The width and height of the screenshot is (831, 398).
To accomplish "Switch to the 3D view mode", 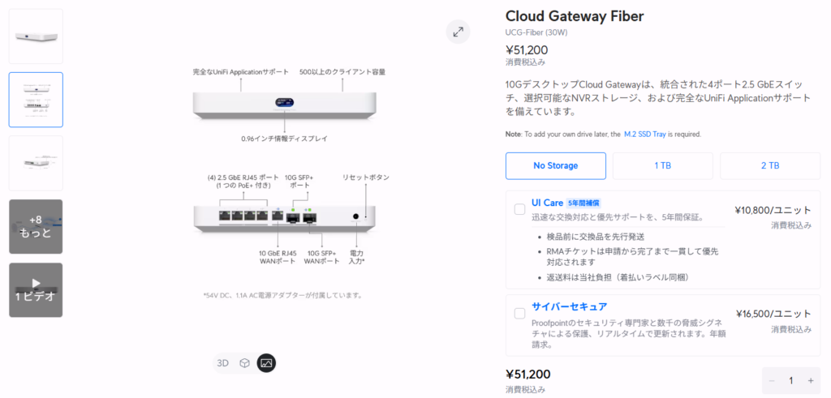I will click(x=222, y=363).
